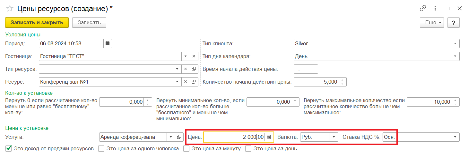Close the Цены ресурсов window

coord(460,9)
